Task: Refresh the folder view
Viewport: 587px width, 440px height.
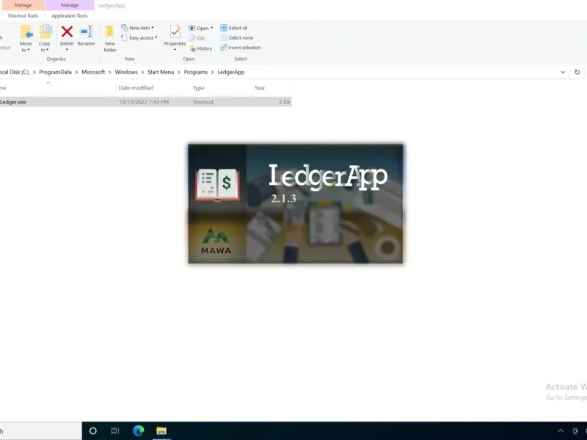Action: 577,72
